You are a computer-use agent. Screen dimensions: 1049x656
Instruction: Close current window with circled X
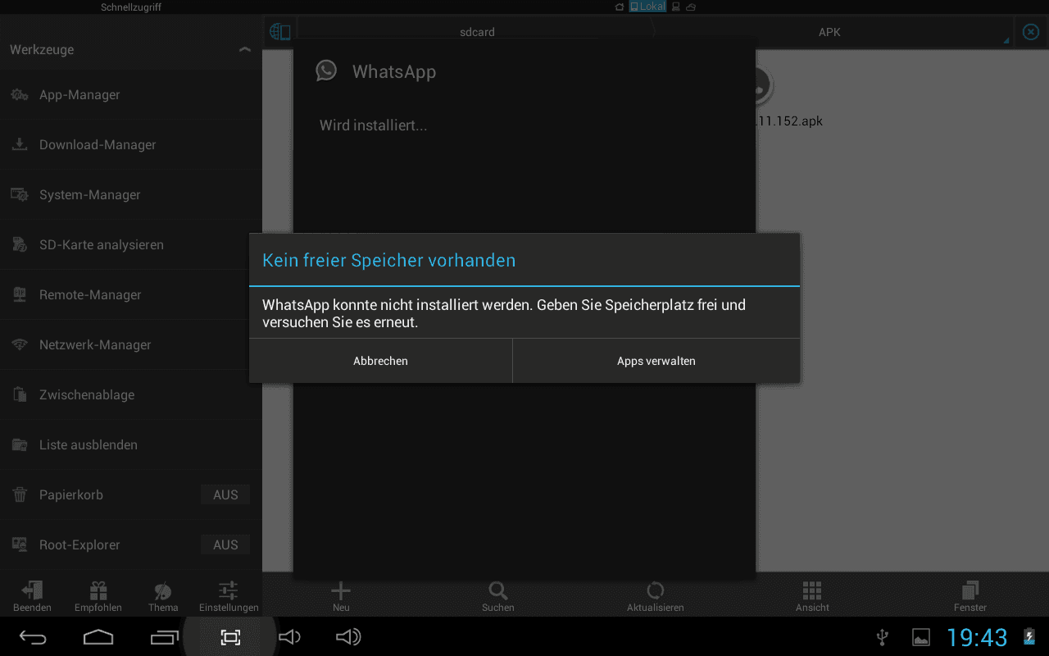tap(1031, 33)
